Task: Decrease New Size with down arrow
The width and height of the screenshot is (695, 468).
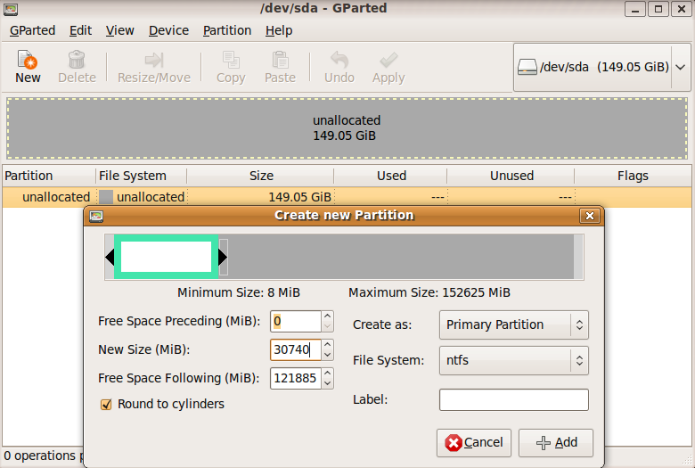Action: point(327,355)
